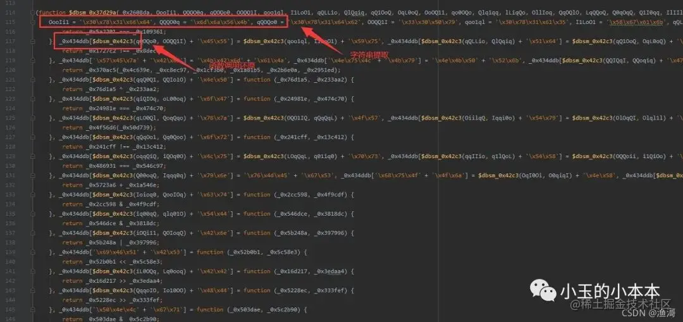Viewport: 683px width, 322px height.
Task: Toggle the fold marker beside line 129
Action: coord(34,156)
